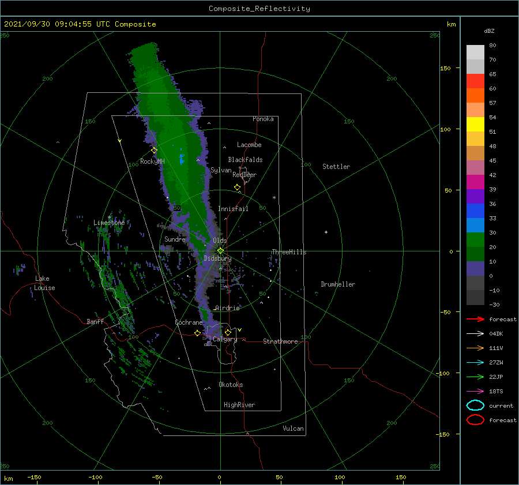This screenshot has width=519, height=485.
Task: Click yellow radar-site diamond at map center
Action: [x=220, y=251]
